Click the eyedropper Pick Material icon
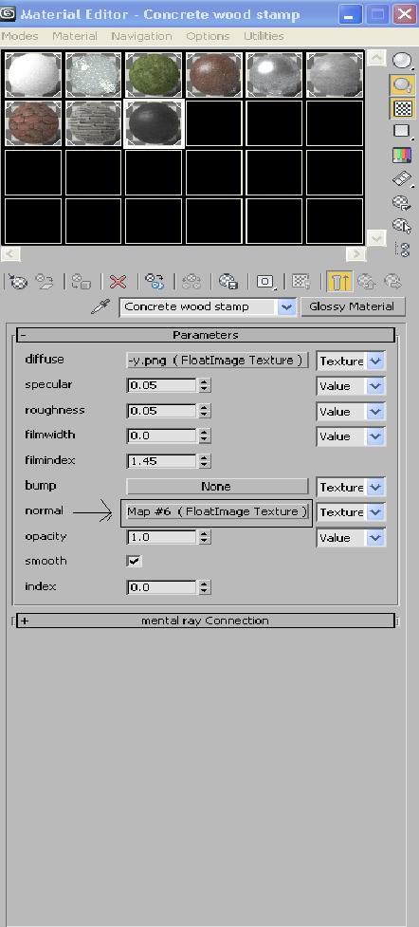 101,306
